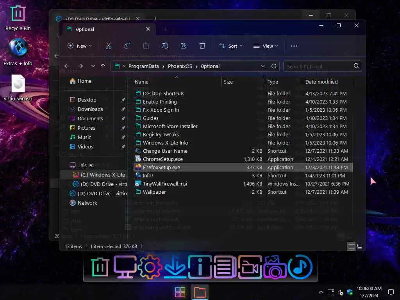
Task: Select Desktop in the navigation pane
Action: pos(87,100)
